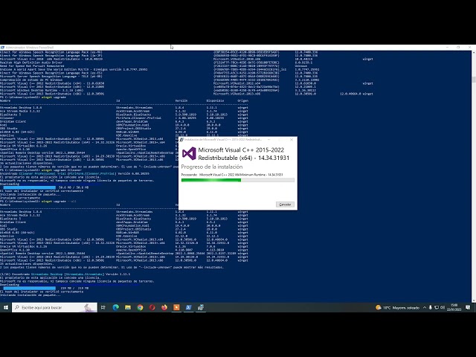Launch Opera browser from the taskbar

tap(152, 307)
